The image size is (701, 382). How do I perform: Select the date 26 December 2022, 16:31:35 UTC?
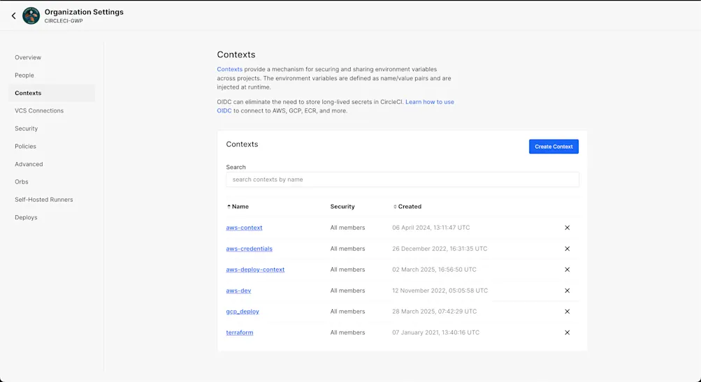[x=440, y=249]
